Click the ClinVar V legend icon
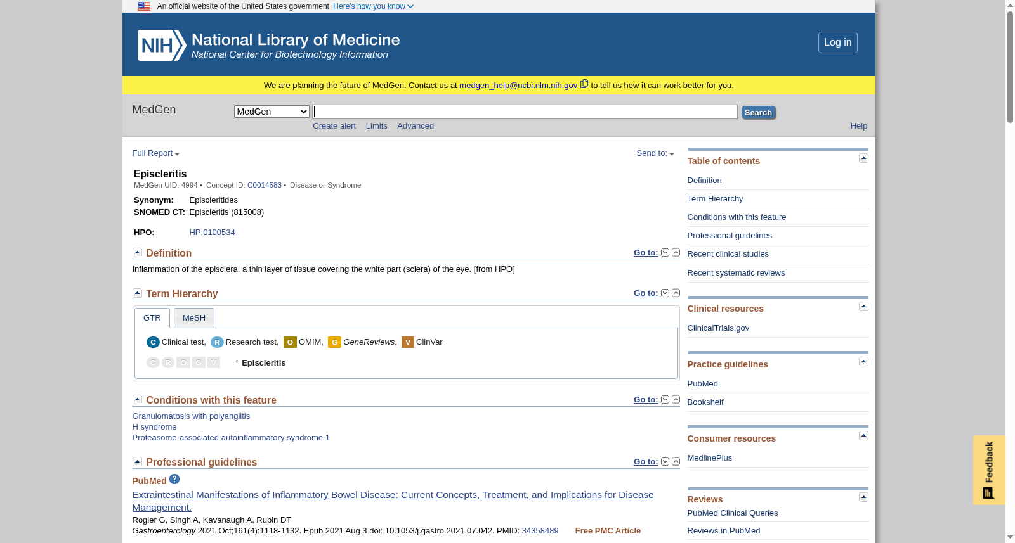Screen dimensions: 1015x543 click(x=408, y=342)
